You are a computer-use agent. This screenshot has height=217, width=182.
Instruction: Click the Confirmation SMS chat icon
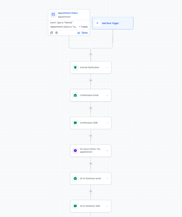point(75,123)
